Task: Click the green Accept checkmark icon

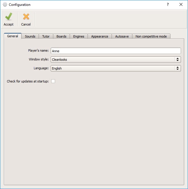Action: pyautogui.click(x=8, y=17)
